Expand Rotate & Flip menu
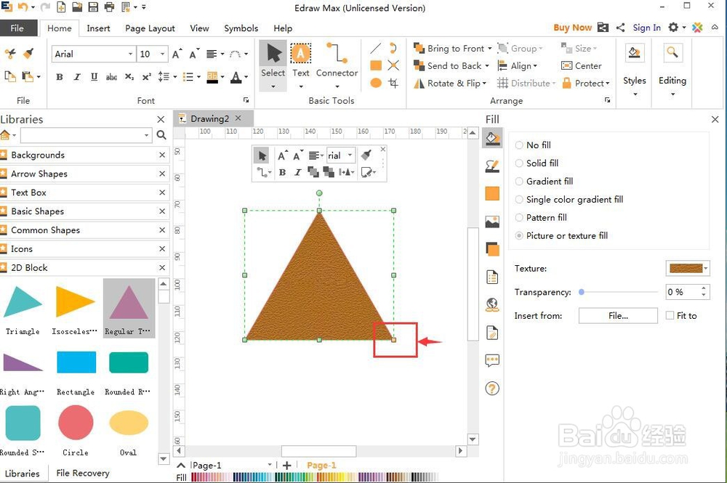 (x=484, y=84)
